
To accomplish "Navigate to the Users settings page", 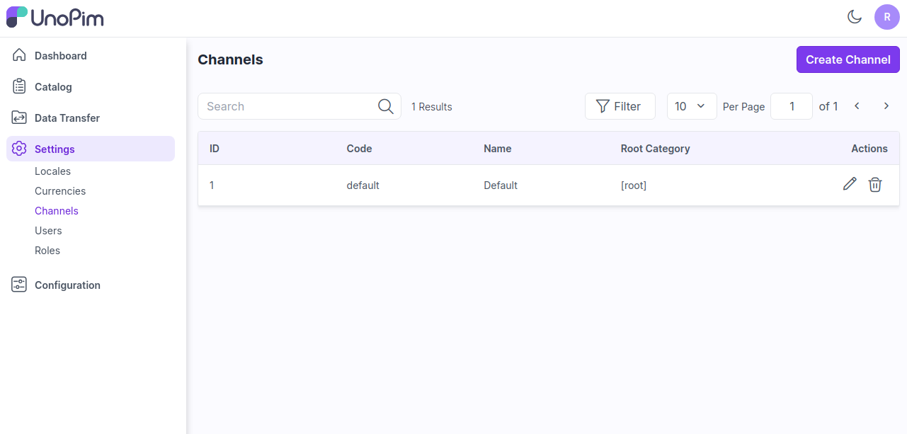I will 48,231.
